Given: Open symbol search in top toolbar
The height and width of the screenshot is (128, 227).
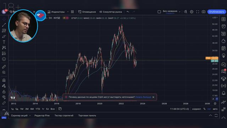Looking at the screenshot, I should pyautogui.click(x=11, y=12).
